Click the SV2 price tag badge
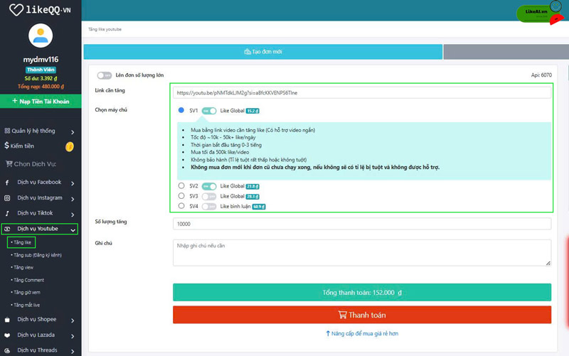Screen dimensions: 569x356 click(252, 186)
